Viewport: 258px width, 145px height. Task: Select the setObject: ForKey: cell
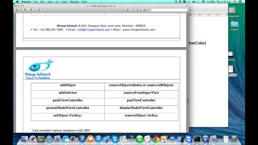click(x=68, y=117)
